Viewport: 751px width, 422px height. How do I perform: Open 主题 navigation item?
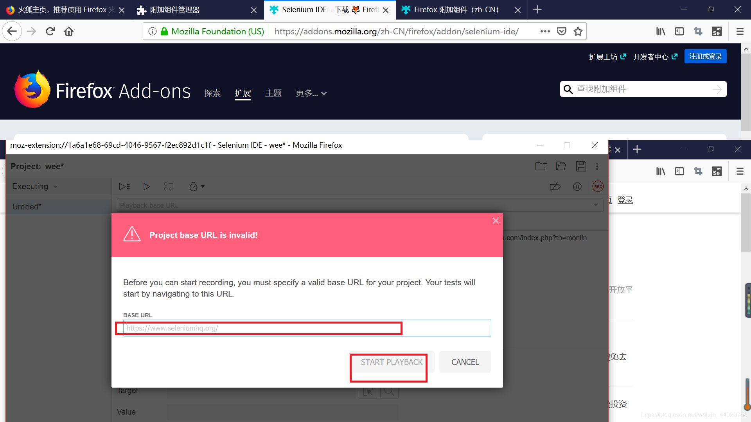273,93
